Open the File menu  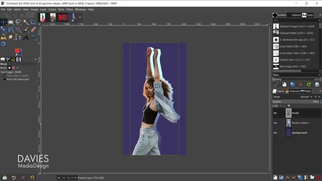click(3, 10)
